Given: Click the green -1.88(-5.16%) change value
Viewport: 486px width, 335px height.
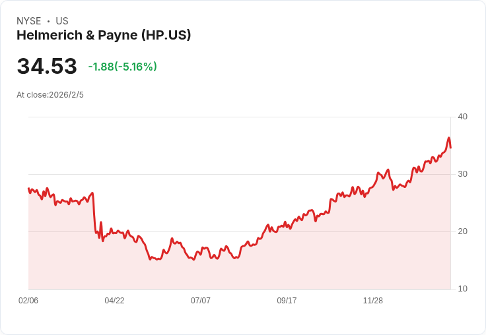Looking at the screenshot, I should (x=122, y=67).
